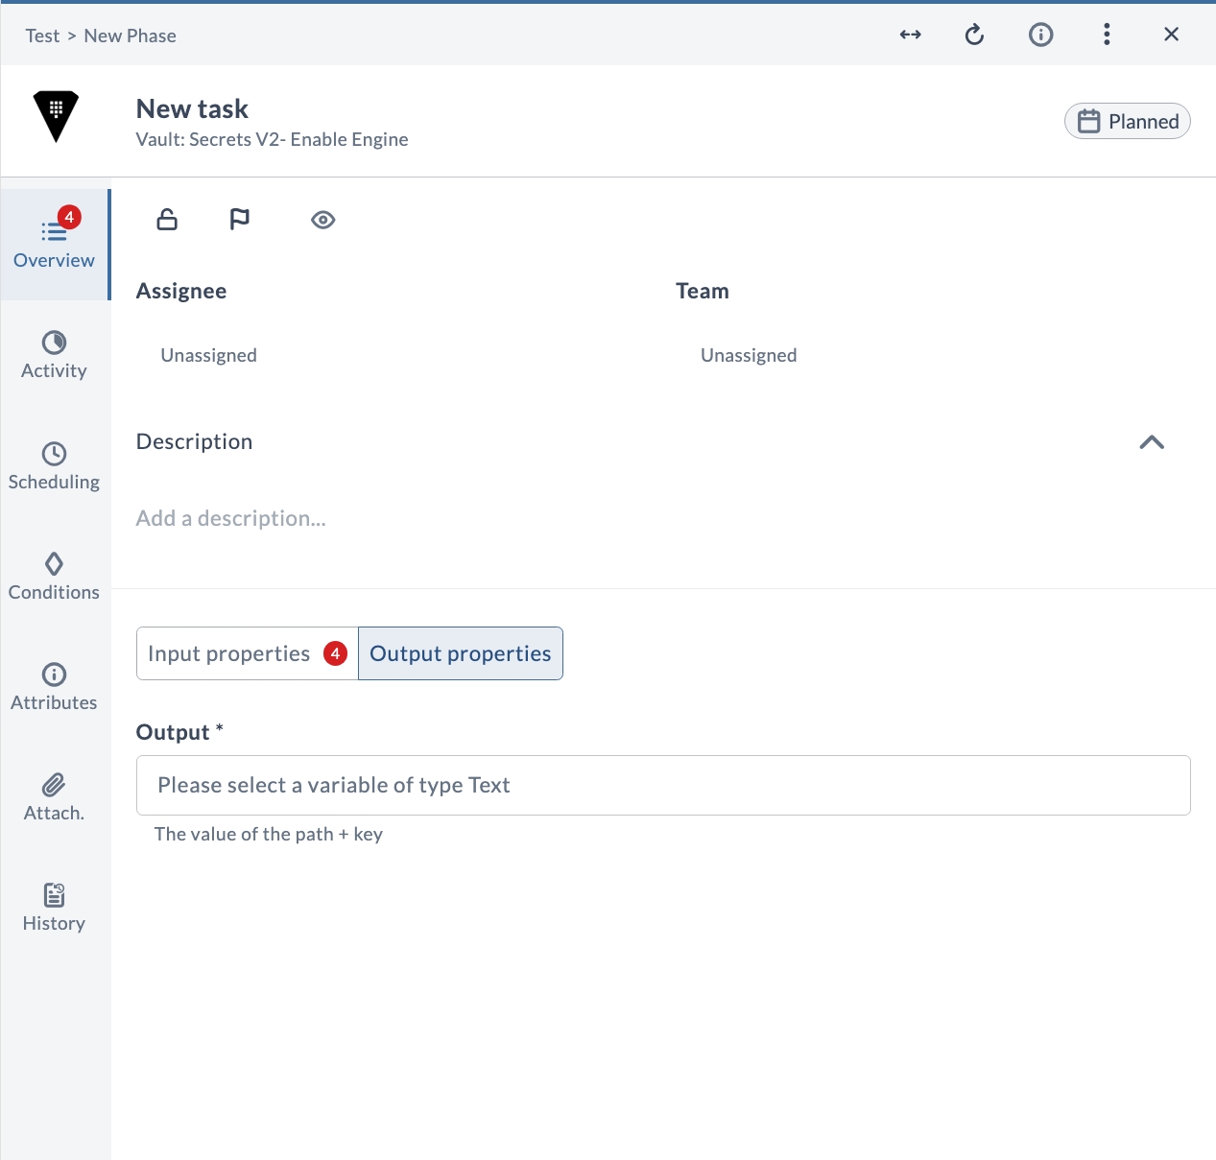Open the three-dot more options menu

click(x=1107, y=35)
